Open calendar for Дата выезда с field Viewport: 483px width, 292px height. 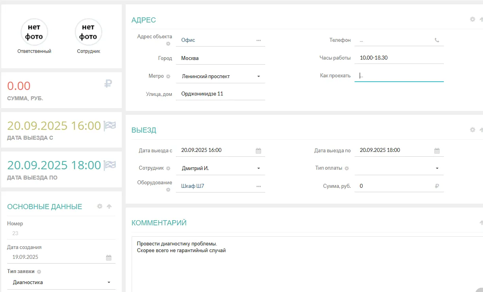[x=258, y=151]
